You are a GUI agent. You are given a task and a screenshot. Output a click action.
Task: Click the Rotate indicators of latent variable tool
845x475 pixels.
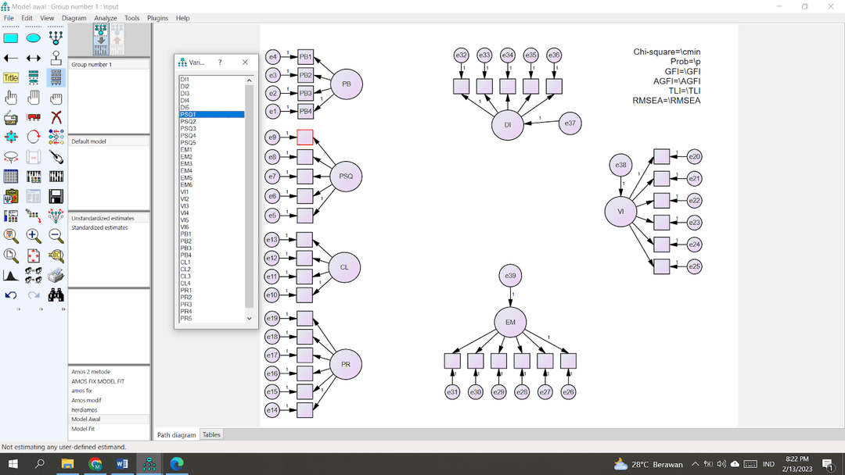click(34, 137)
